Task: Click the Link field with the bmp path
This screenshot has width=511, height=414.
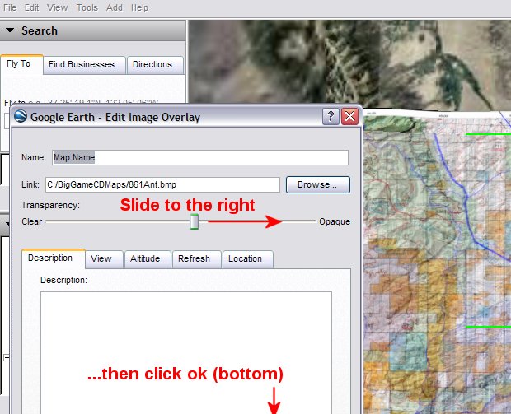Action: 162,184
